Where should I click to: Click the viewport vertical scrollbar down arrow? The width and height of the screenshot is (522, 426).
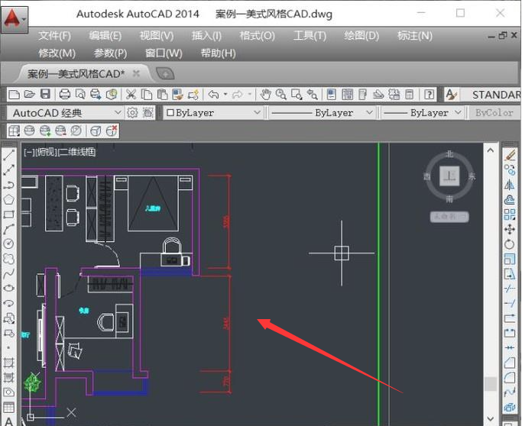pos(491,418)
